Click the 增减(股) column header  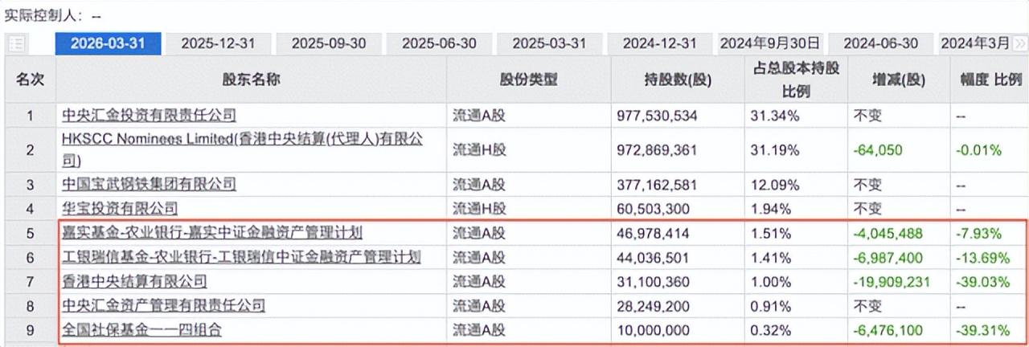click(x=898, y=80)
